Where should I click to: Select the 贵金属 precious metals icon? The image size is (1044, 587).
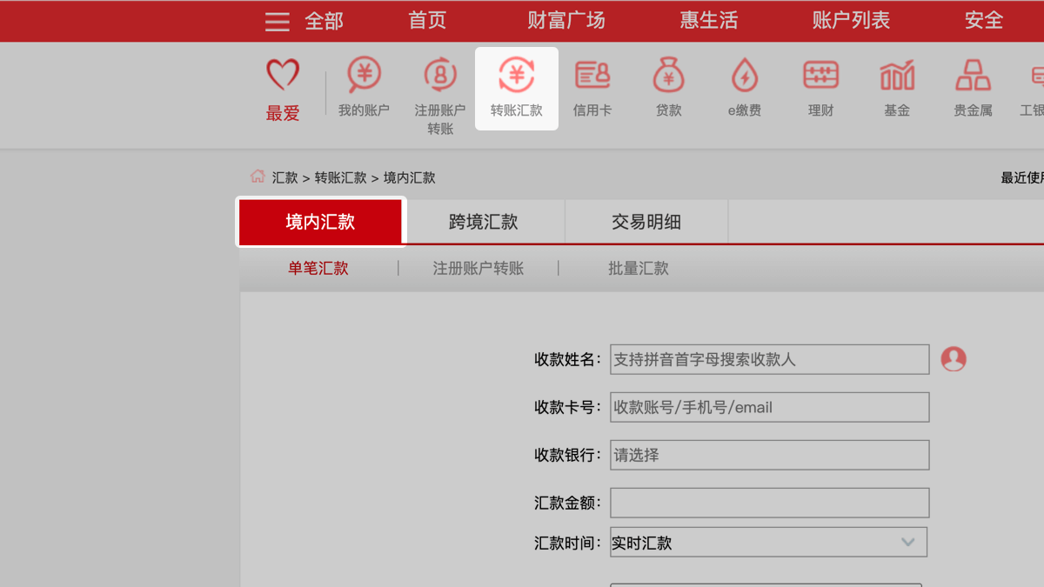(x=973, y=77)
